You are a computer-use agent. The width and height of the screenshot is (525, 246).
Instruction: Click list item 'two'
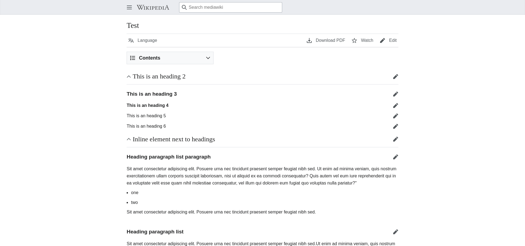pyautogui.click(x=134, y=203)
